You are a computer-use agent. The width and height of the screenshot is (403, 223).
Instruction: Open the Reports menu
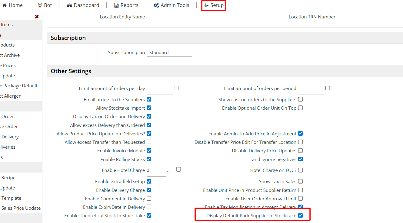[129, 5]
